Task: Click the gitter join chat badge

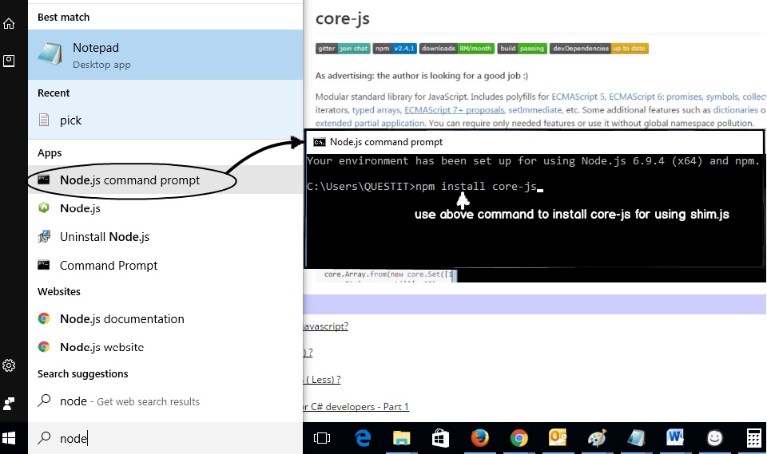Action: (343, 49)
